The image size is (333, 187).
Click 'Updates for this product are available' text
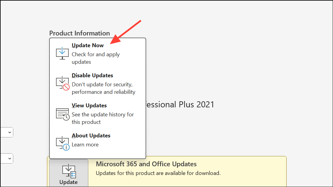tap(158, 173)
